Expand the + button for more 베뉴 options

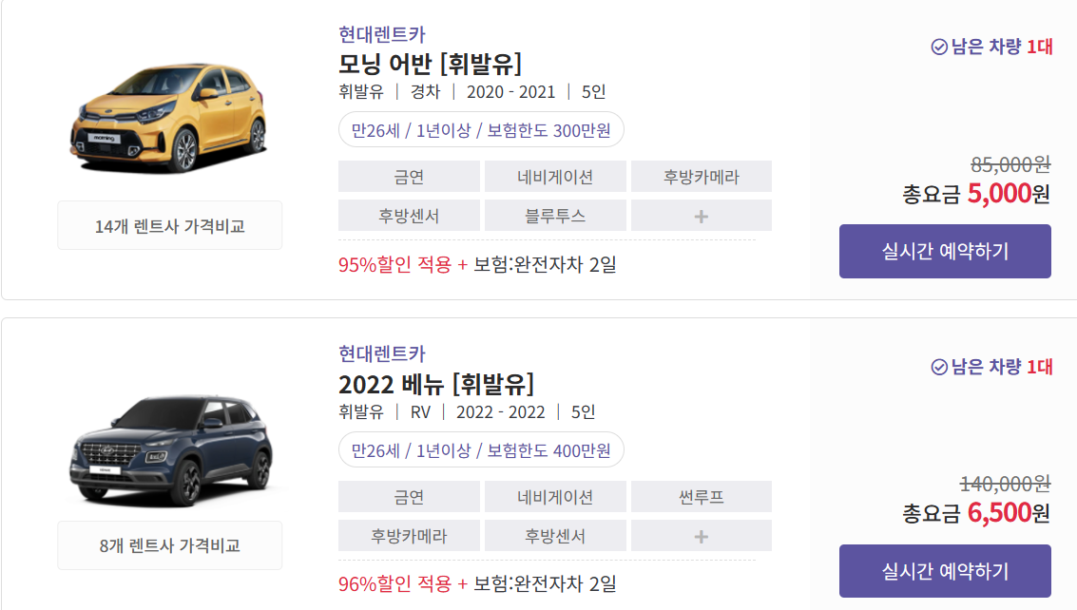(701, 535)
